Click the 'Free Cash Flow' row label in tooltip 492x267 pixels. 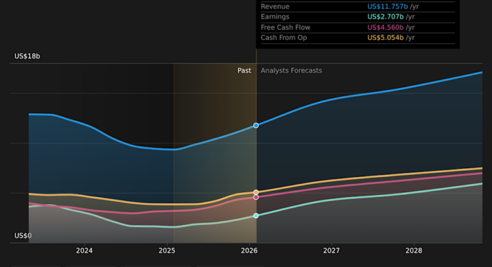click(286, 27)
